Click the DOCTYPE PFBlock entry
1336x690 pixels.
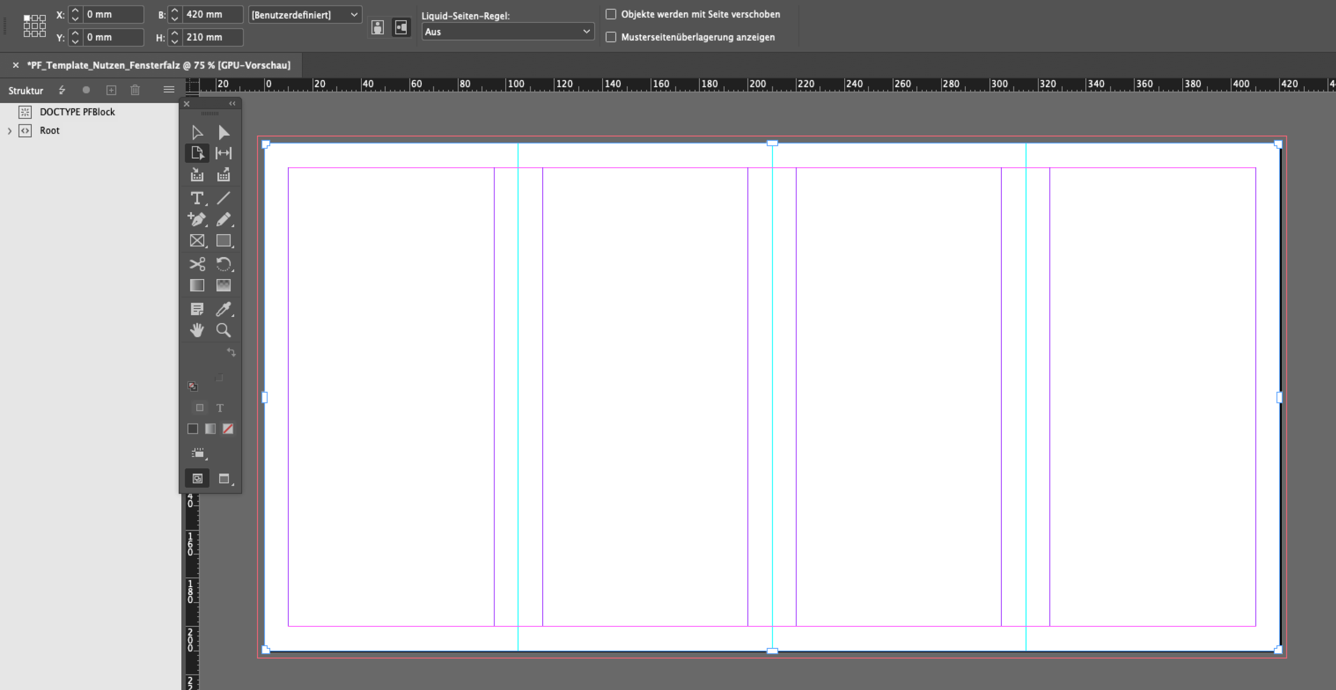point(77,112)
